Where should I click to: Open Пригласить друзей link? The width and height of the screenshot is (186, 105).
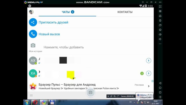(x=53, y=22)
